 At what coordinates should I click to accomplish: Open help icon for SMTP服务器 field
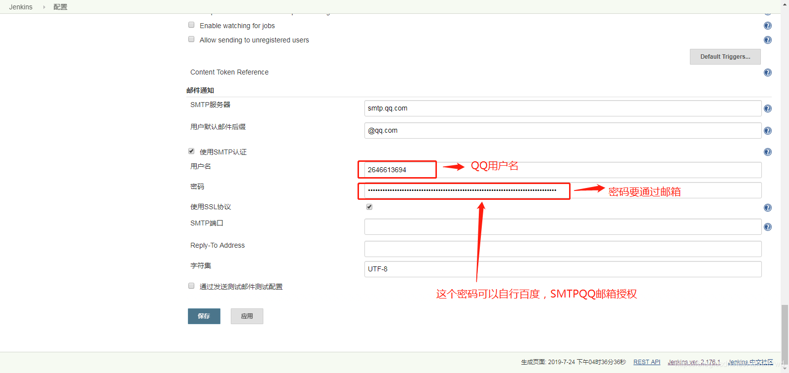[768, 109]
